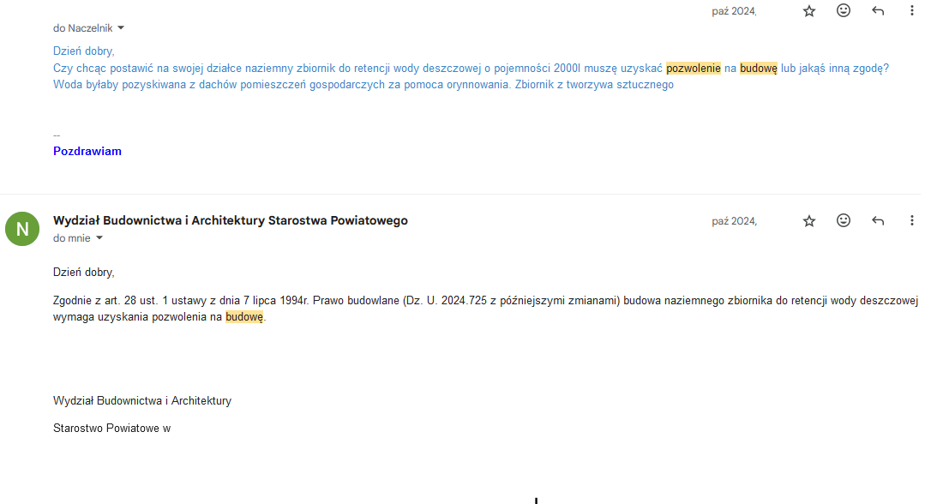
Task: Add emoji reaction to Wydział Budownictwa message
Action: tap(844, 221)
